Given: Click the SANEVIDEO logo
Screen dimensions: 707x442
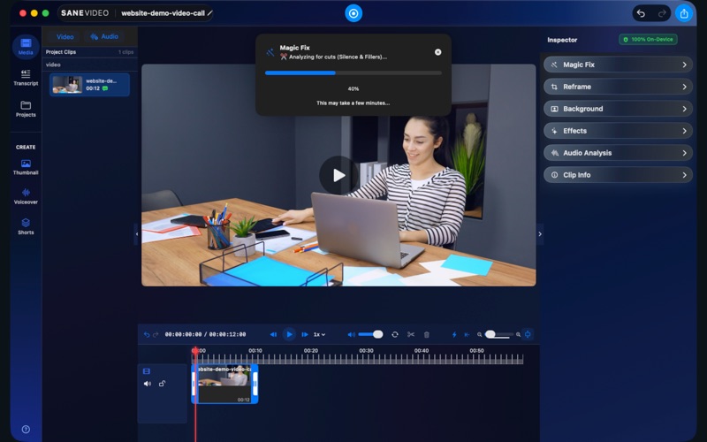Looking at the screenshot, I should (85, 13).
